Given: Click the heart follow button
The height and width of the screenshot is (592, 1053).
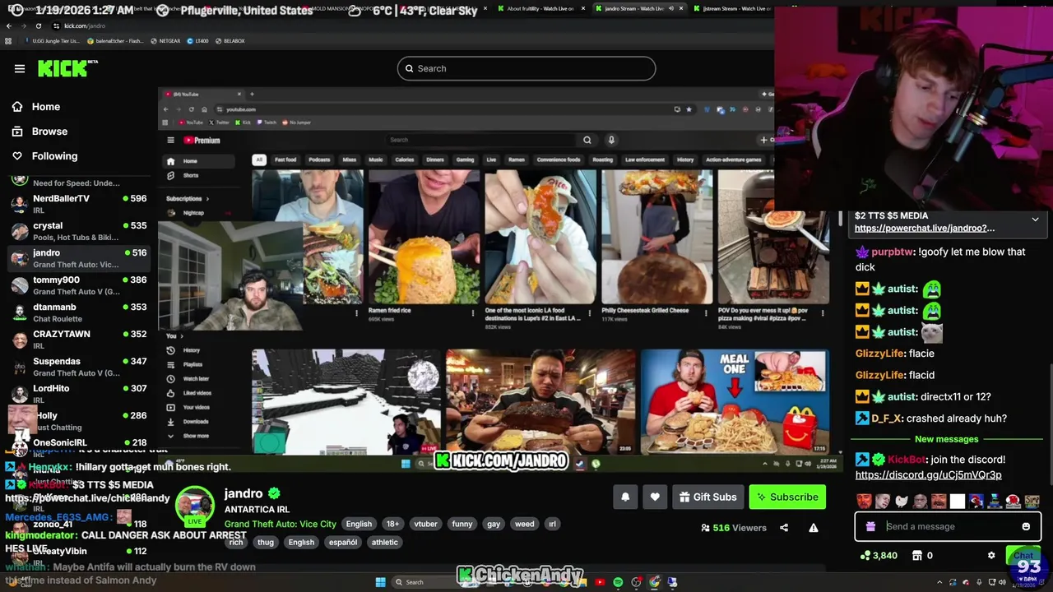Looking at the screenshot, I should tap(655, 497).
